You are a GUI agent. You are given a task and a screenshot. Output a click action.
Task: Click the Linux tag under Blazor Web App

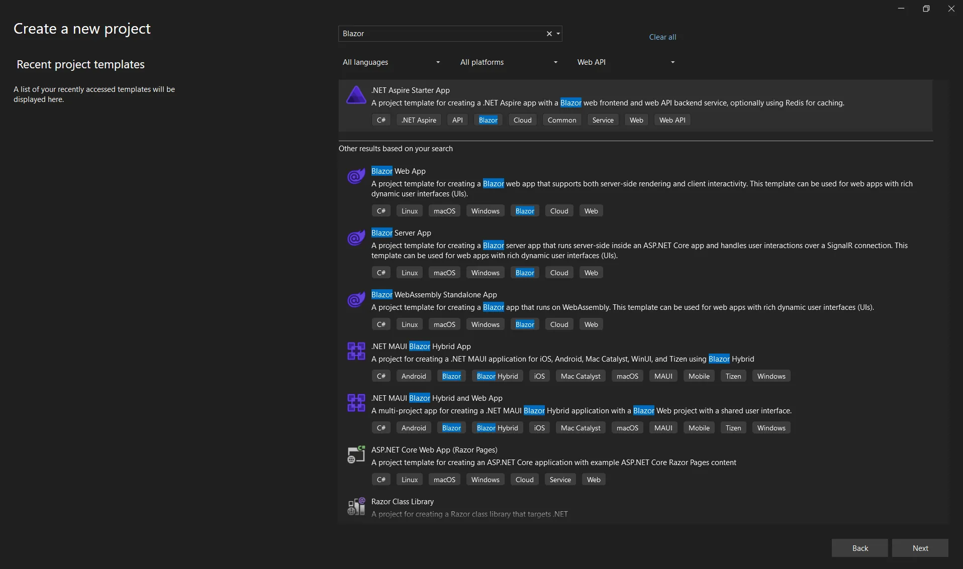[x=409, y=211]
